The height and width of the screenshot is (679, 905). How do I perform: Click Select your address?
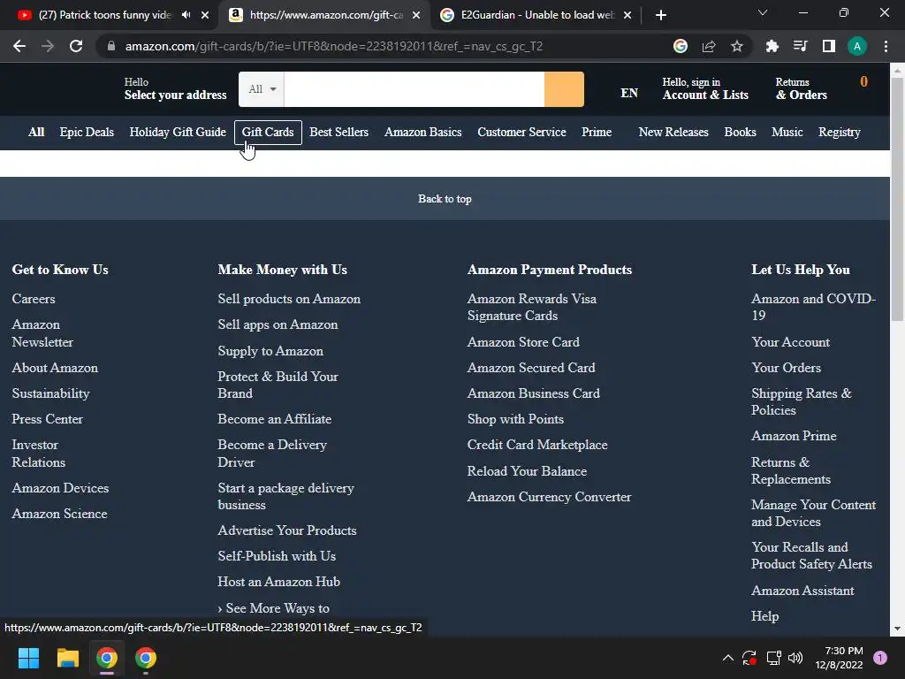(176, 95)
